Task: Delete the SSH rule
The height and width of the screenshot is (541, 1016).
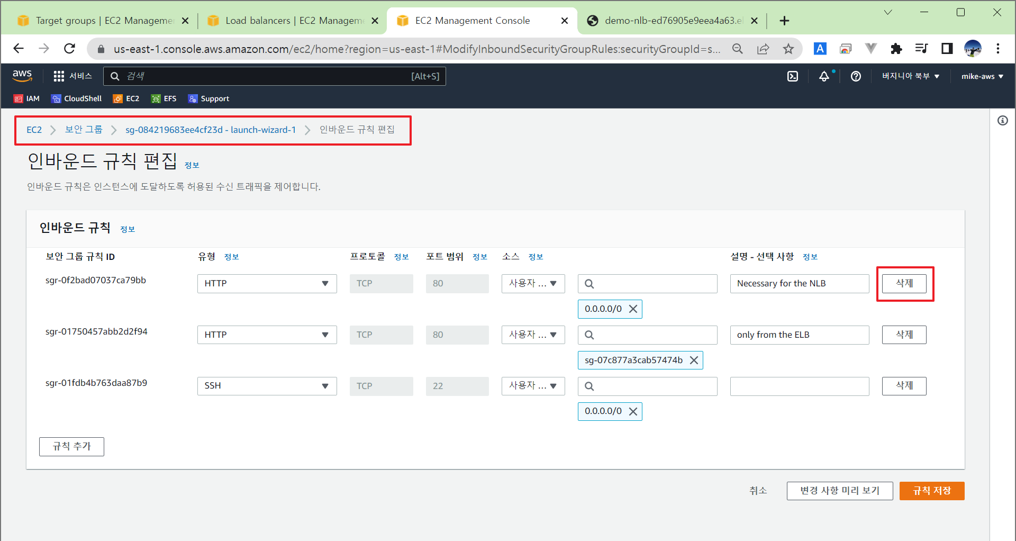Action: coord(904,386)
